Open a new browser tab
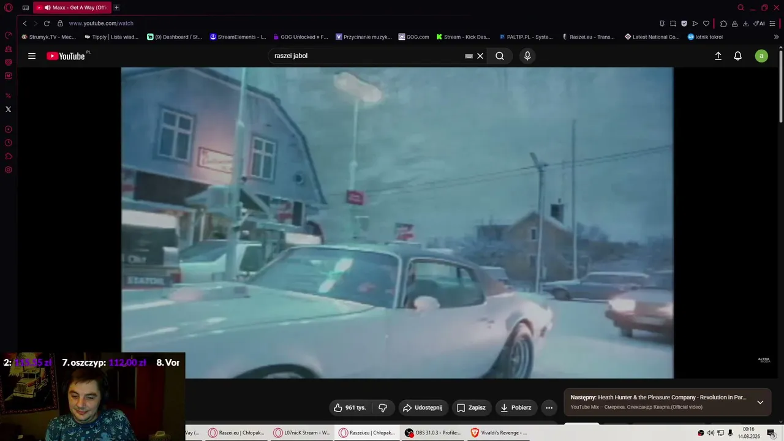This screenshot has height=441, width=784. tap(116, 8)
